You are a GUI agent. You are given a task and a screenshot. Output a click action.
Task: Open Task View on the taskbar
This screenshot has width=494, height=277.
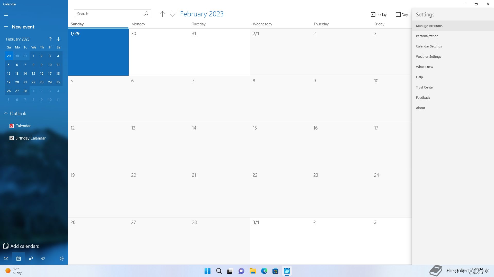pos(230,271)
